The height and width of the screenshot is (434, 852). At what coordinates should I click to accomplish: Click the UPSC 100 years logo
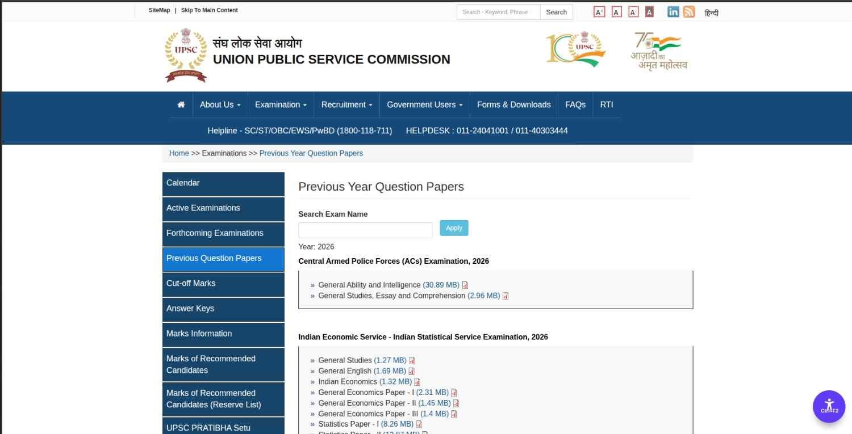[575, 49]
